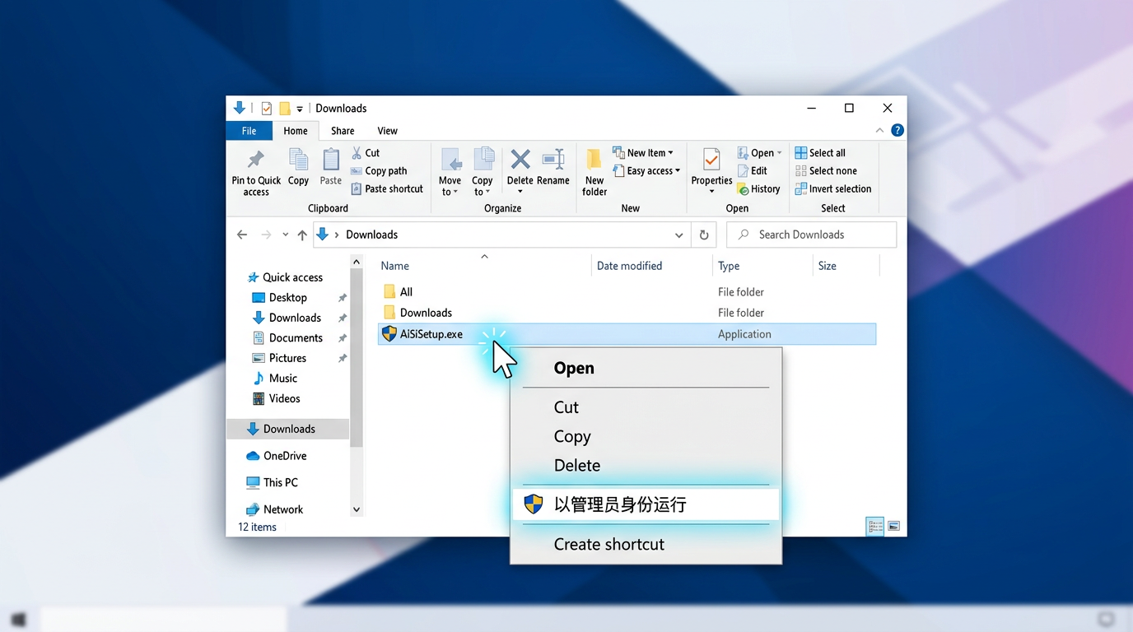
Task: Click the History ribbon button
Action: click(758, 189)
